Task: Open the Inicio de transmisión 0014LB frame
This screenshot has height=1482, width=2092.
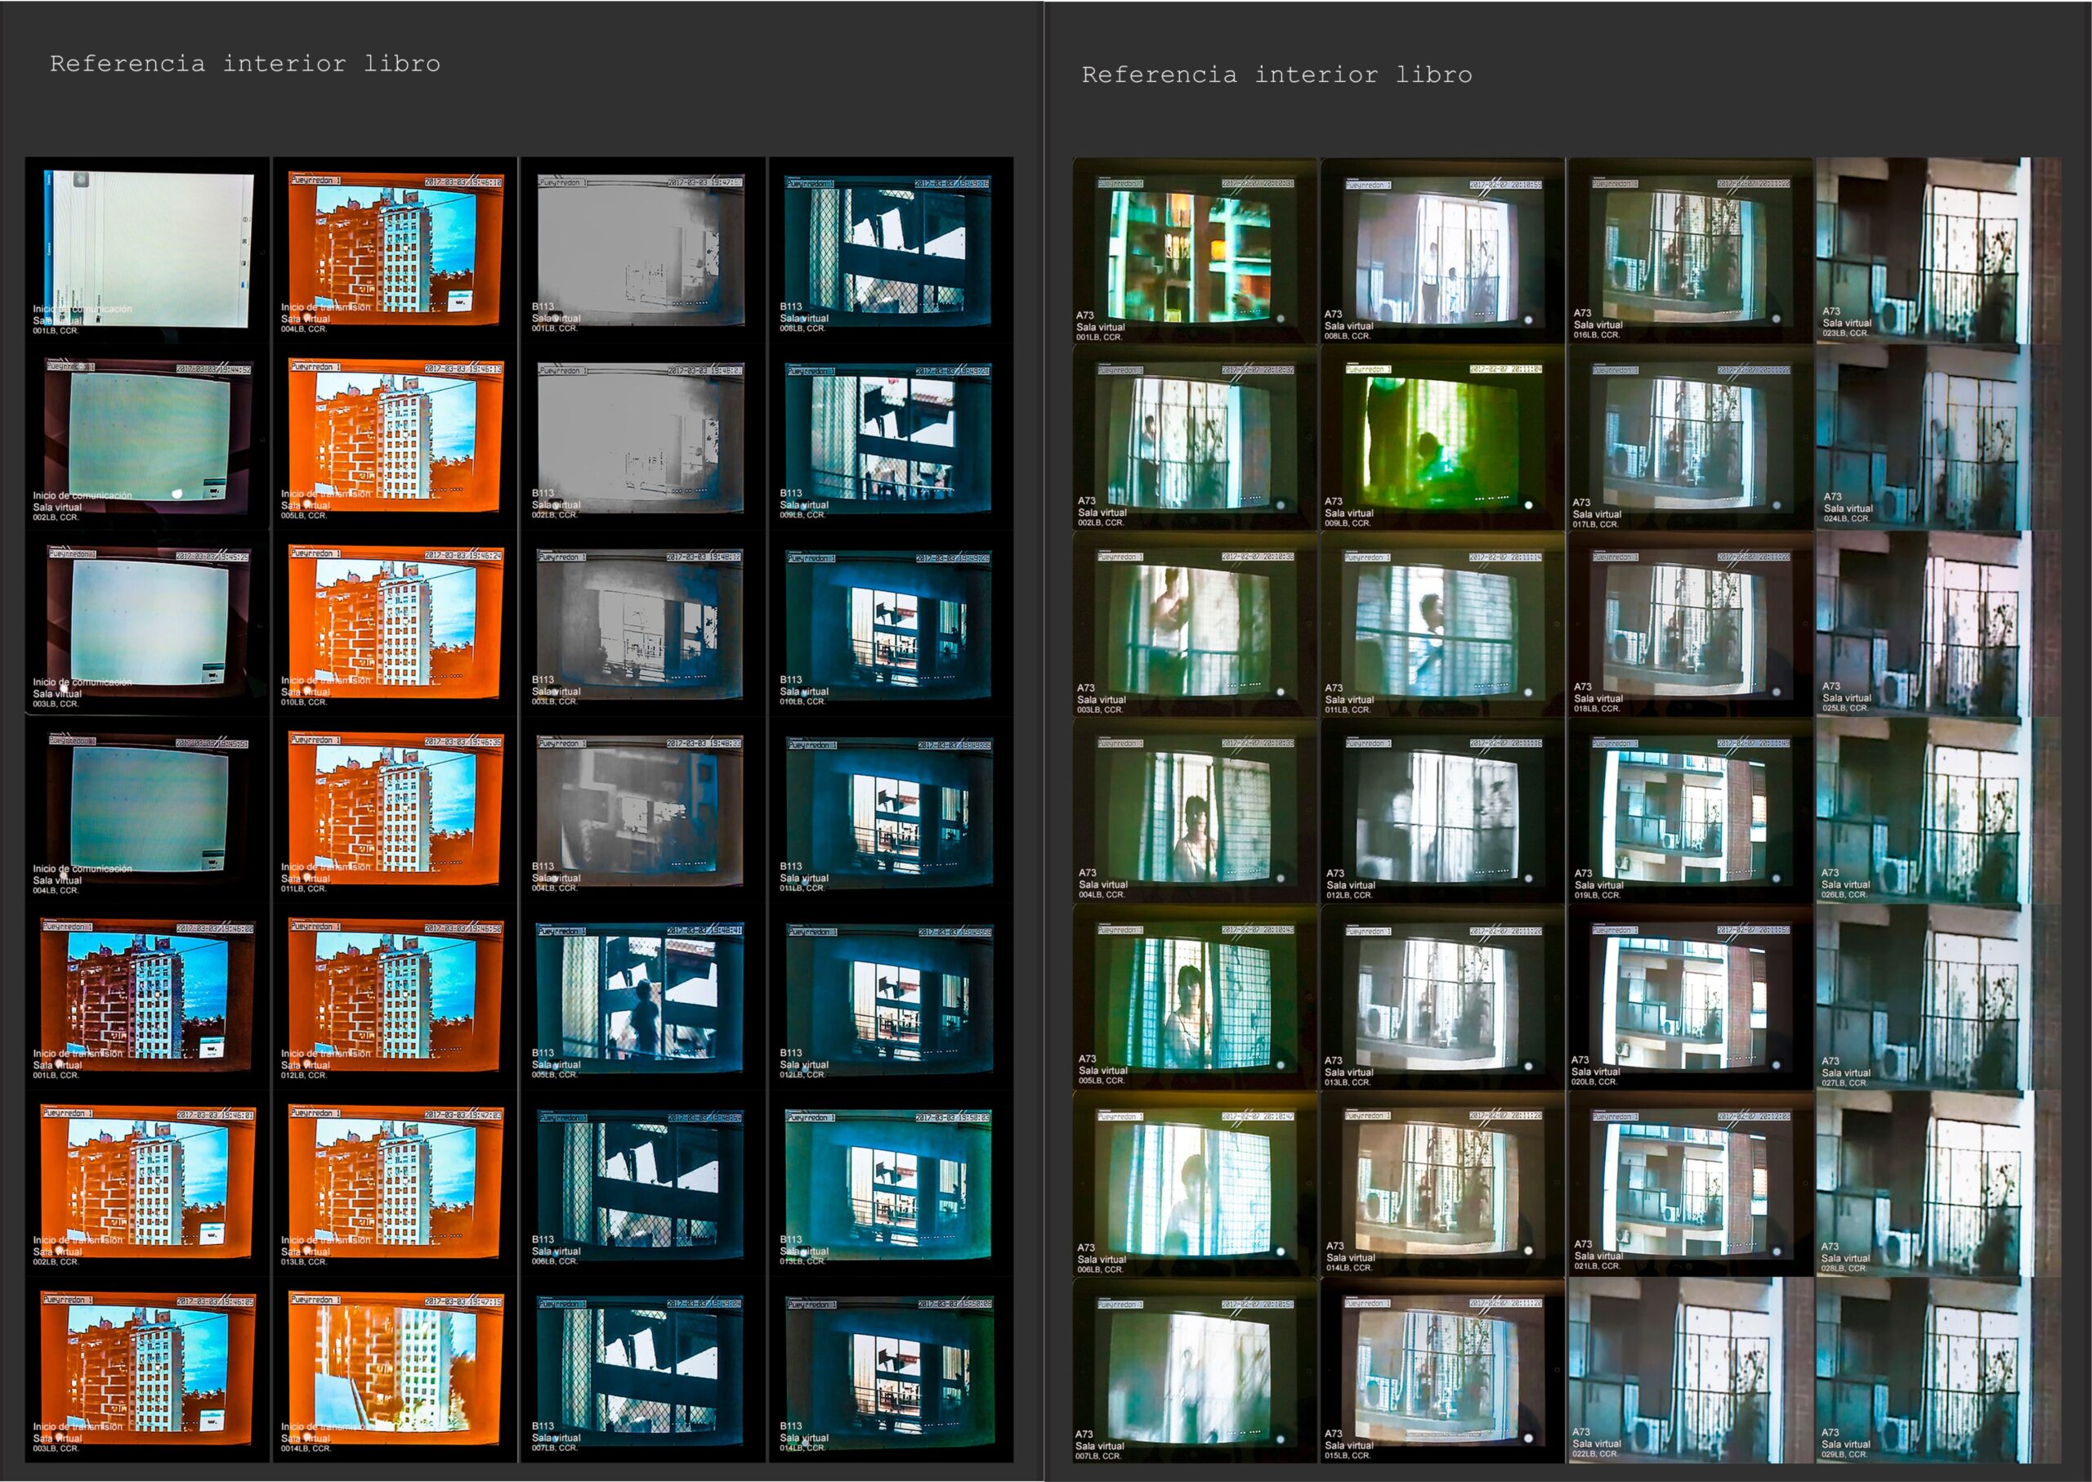Action: click(x=395, y=1372)
